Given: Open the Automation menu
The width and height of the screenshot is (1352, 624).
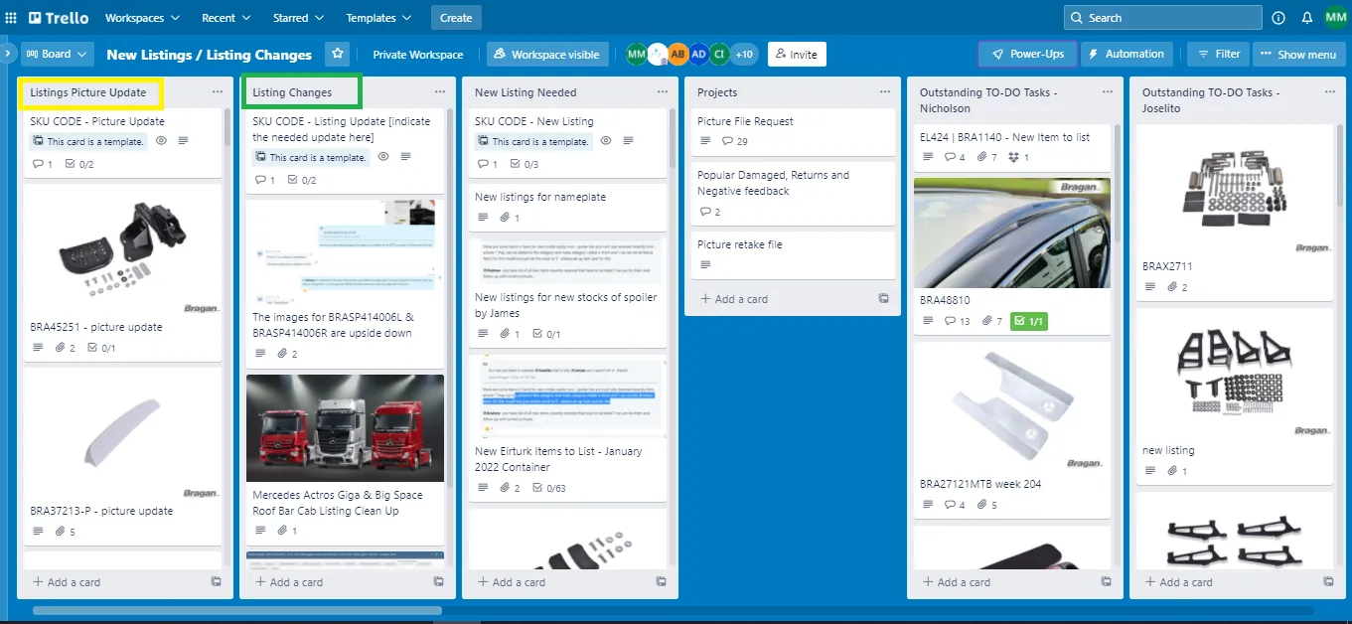Looking at the screenshot, I should (1127, 54).
